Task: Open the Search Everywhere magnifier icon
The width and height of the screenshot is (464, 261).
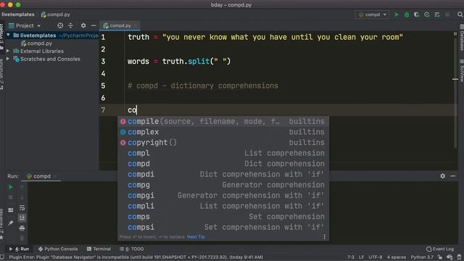Action: (x=460, y=14)
